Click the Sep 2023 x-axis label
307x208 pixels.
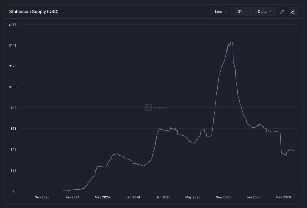click(x=42, y=197)
